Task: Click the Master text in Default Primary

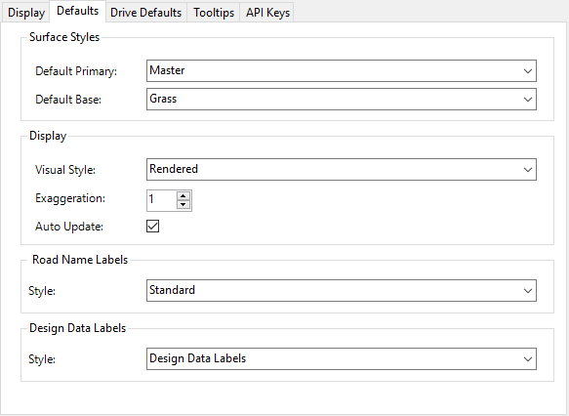Action: (167, 70)
